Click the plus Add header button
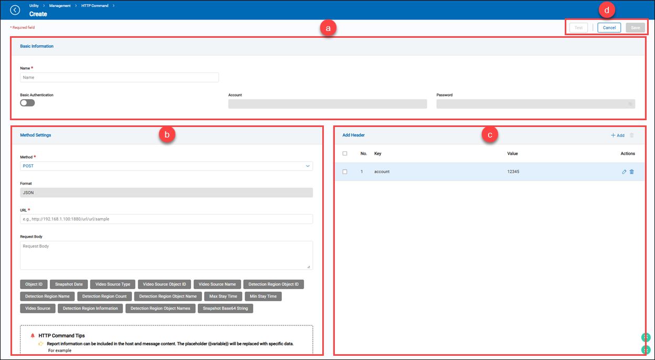This screenshot has width=655, height=360. pyautogui.click(x=618, y=135)
